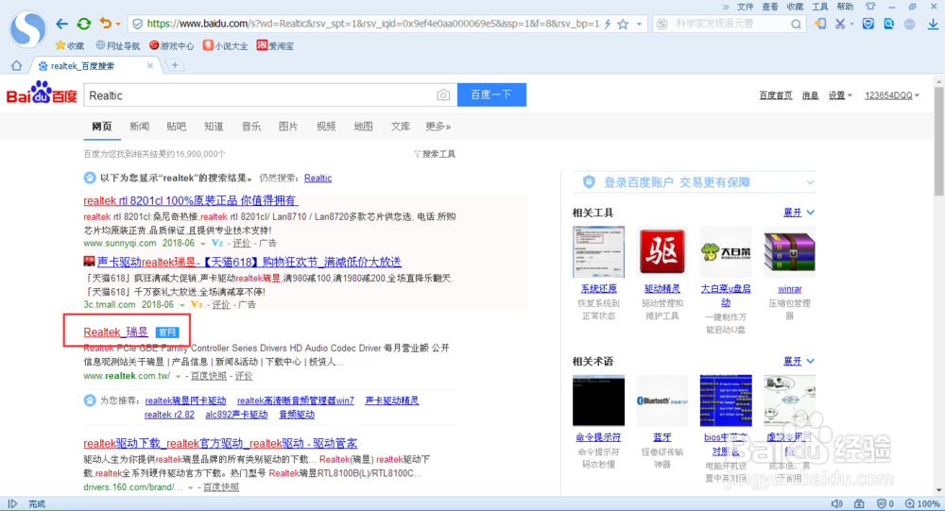The width and height of the screenshot is (945, 511).
Task: Focus the browser search box field
Action: [730, 25]
